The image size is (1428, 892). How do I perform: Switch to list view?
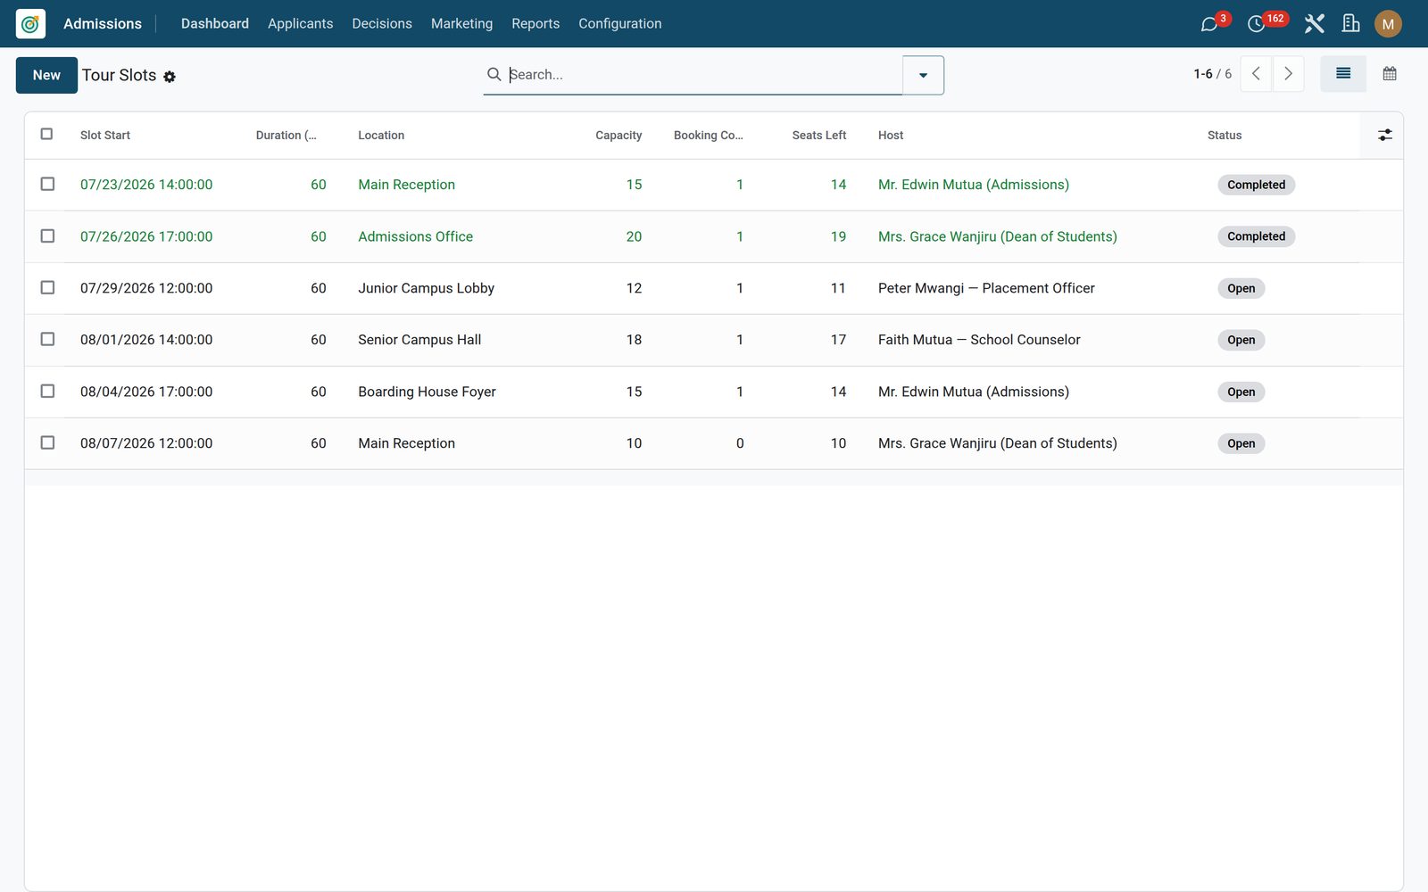(1343, 74)
